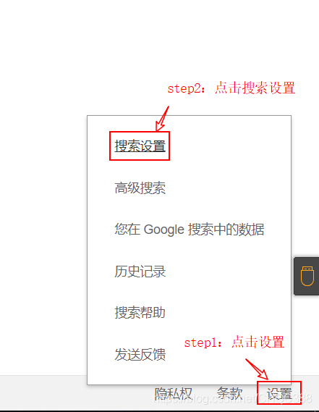Click the red arrow pointing at 搜索设置
Viewport: 319px width, 412px height.
[162, 119]
